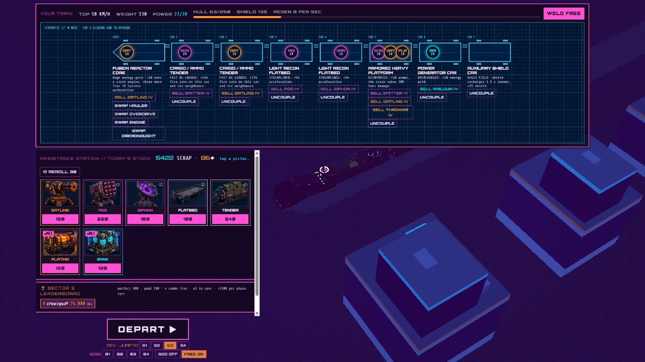Toggle the GOD OFF dev switch

coord(168,354)
